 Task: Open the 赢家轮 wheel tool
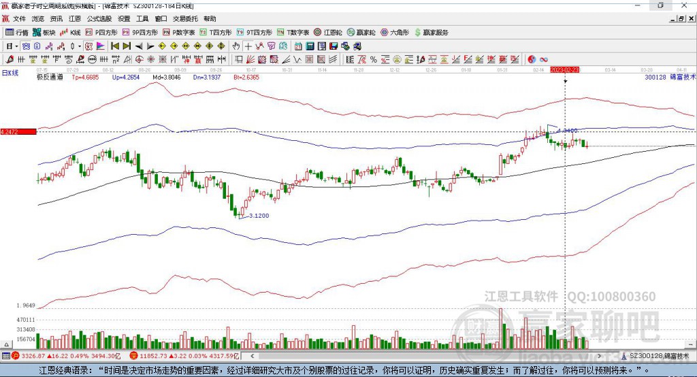pos(361,33)
